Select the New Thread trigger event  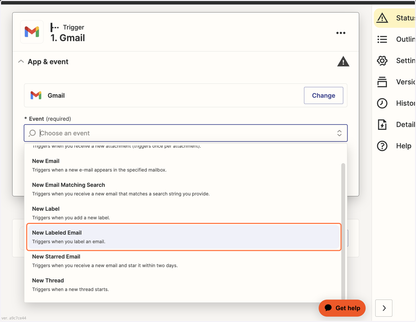click(184, 285)
